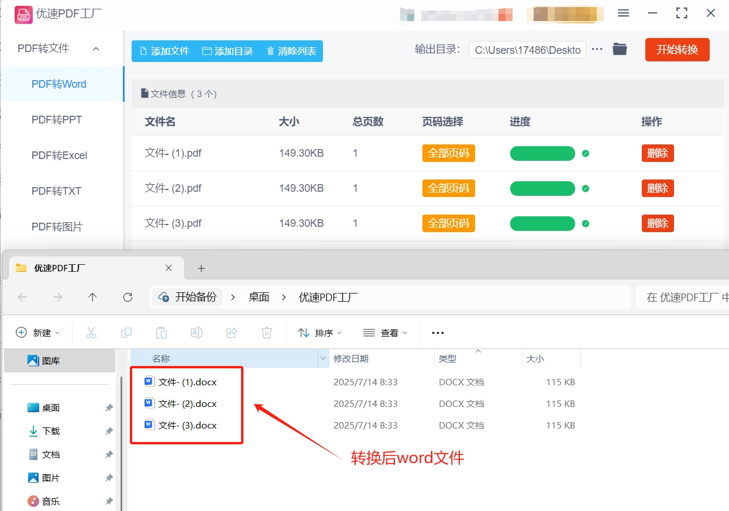Click the Rename icon in Explorer toolbar
This screenshot has width=729, height=511.
point(197,332)
